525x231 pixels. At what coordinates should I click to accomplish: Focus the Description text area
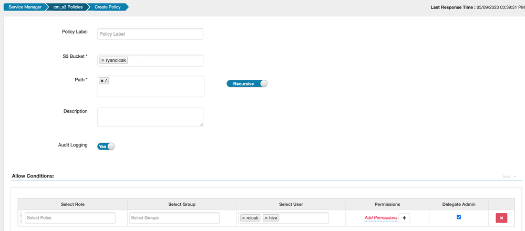pyautogui.click(x=150, y=117)
